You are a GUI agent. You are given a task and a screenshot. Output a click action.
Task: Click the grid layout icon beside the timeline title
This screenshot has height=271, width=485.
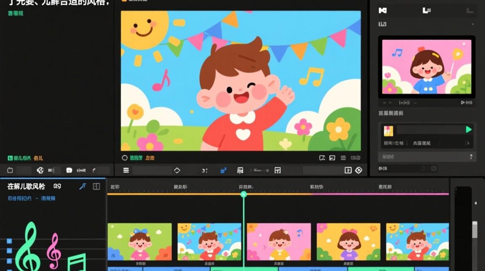96,186
